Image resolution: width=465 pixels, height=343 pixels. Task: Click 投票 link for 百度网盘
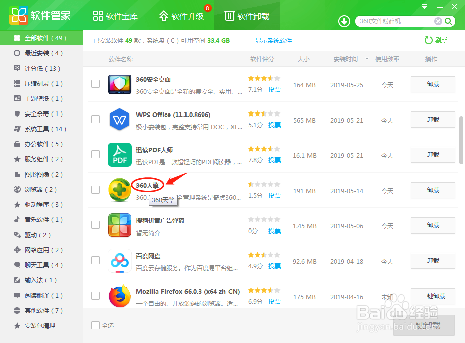tap(274, 266)
